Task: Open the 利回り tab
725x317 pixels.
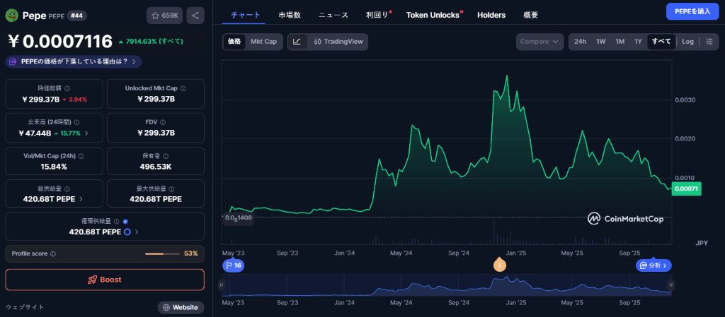Action: point(377,16)
